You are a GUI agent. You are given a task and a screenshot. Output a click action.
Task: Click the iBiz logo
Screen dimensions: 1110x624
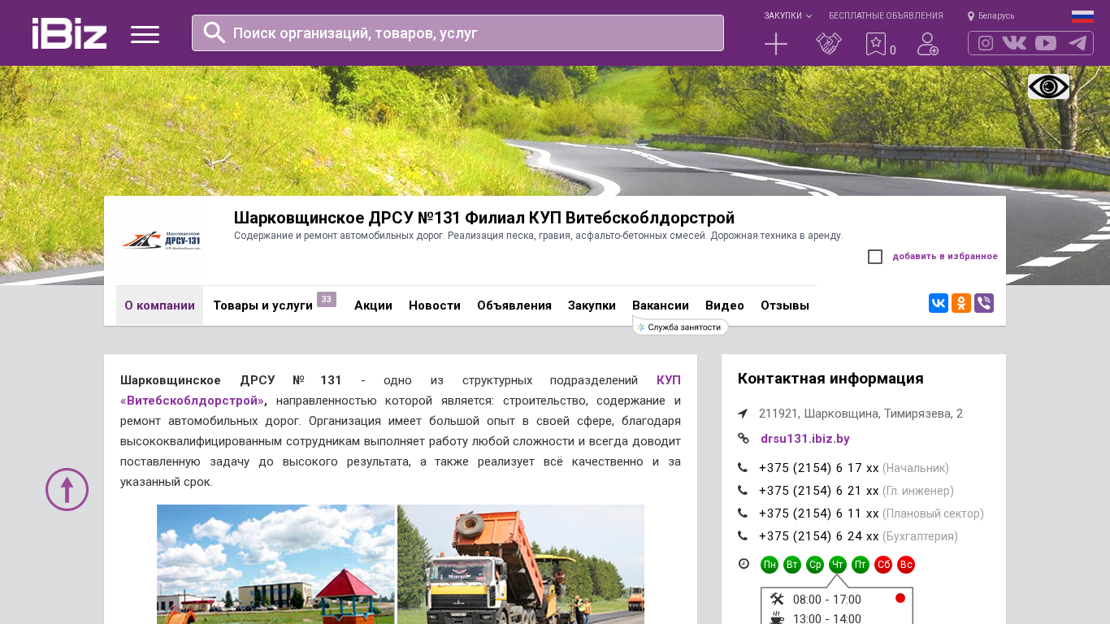tap(69, 33)
